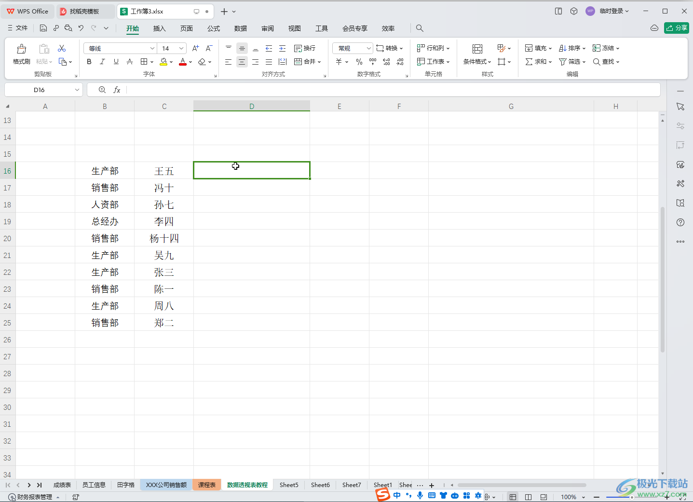Screen dimensions: 693x502
Task: Click the Insert function fx icon
Action: pyautogui.click(x=117, y=90)
